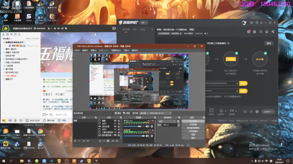Click 工作室模式 in OBS controls
Image resolution: width=293 pixels, height=164 pixels.
193,131
